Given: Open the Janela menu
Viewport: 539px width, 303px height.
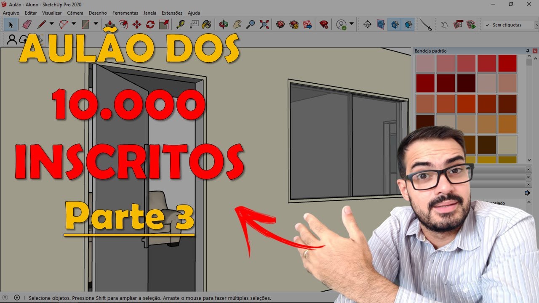Looking at the screenshot, I should pyautogui.click(x=150, y=13).
